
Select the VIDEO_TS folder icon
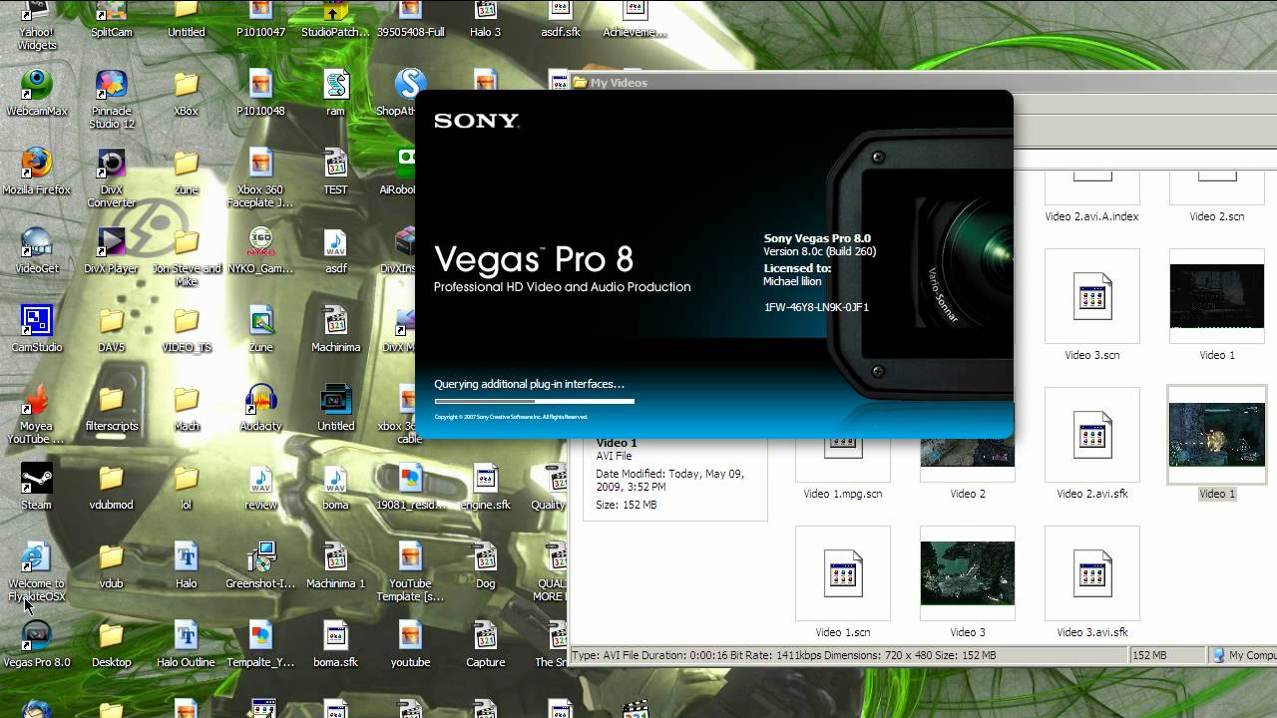[x=186, y=328]
